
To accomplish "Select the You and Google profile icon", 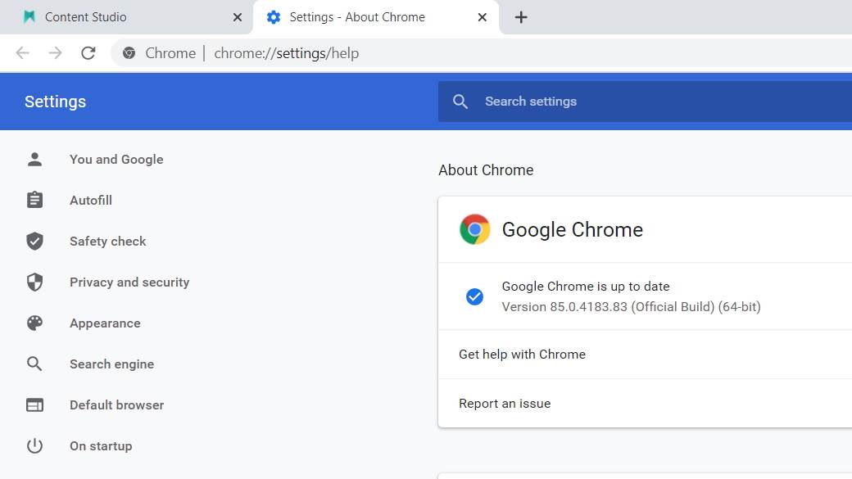I will [34, 159].
